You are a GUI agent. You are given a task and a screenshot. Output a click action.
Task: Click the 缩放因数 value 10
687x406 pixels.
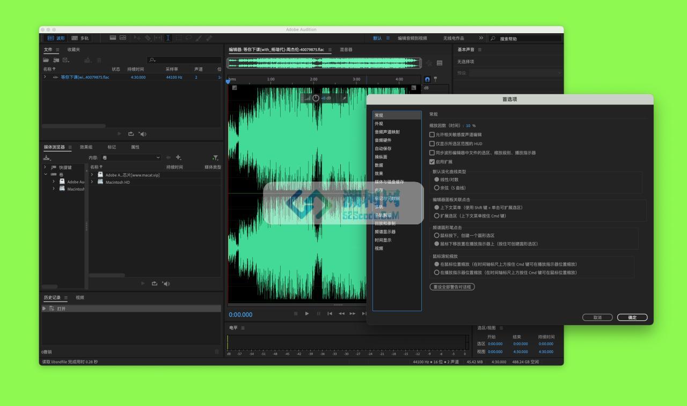(x=468, y=125)
